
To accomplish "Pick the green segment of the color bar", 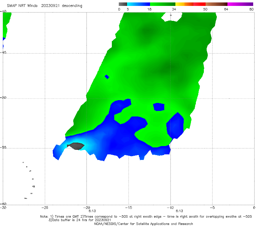I will click(x=163, y=4).
